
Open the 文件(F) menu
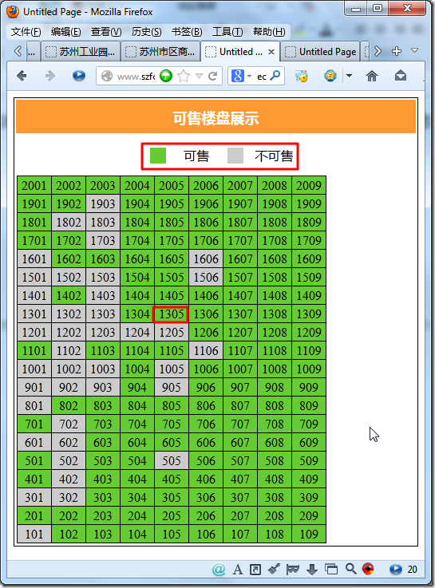pyautogui.click(x=26, y=32)
